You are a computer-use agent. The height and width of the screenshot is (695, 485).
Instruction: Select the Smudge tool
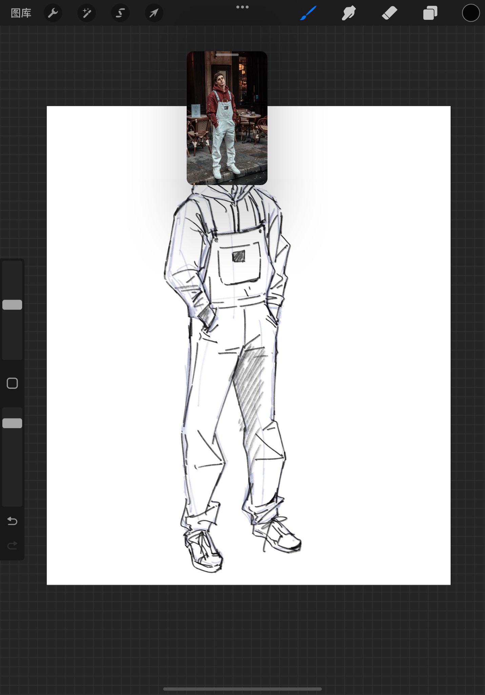click(x=348, y=13)
